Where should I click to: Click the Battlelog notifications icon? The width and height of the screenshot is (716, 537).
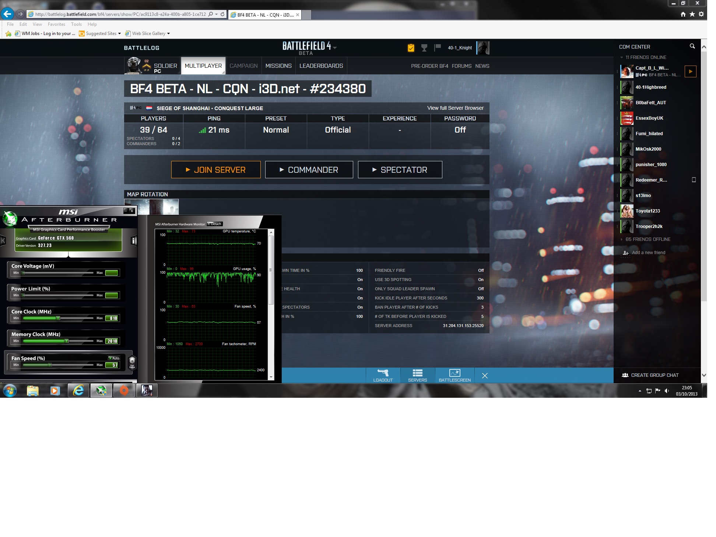pyautogui.click(x=411, y=48)
